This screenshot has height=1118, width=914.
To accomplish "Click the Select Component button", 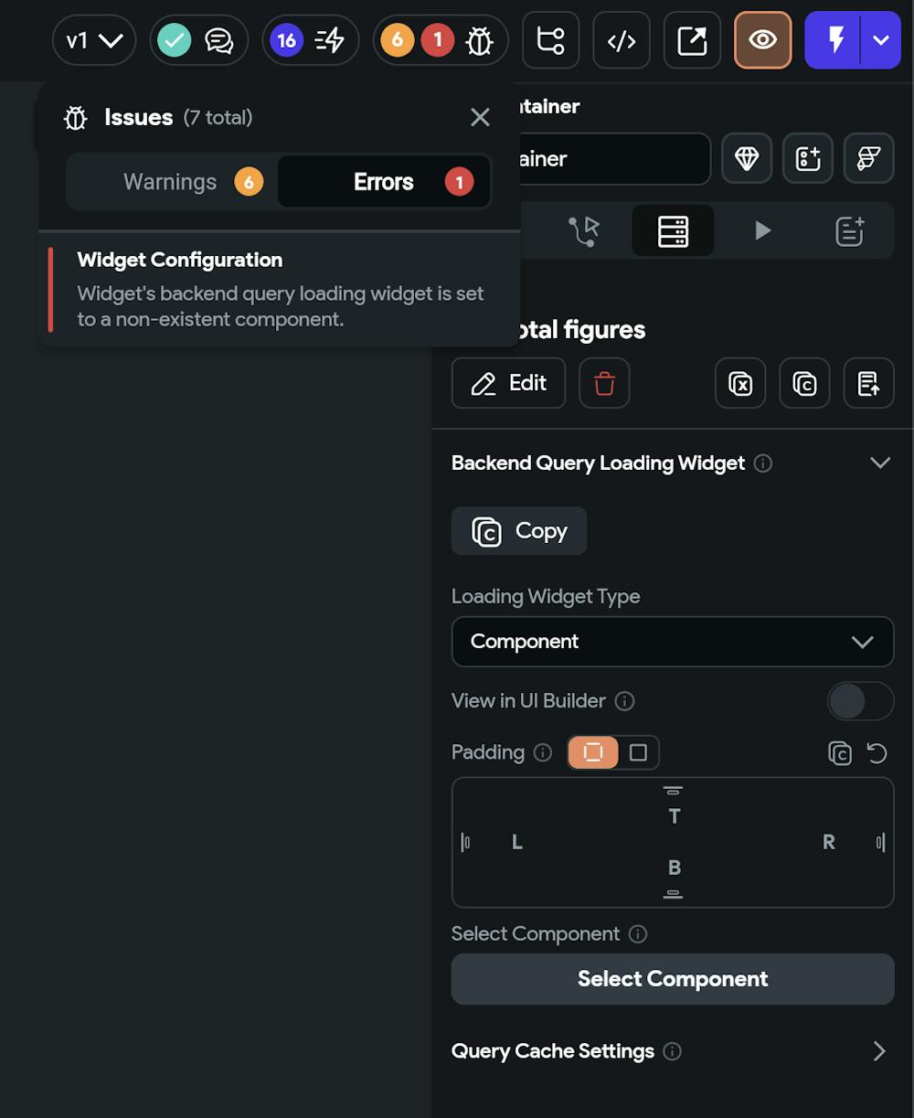I will click(673, 979).
